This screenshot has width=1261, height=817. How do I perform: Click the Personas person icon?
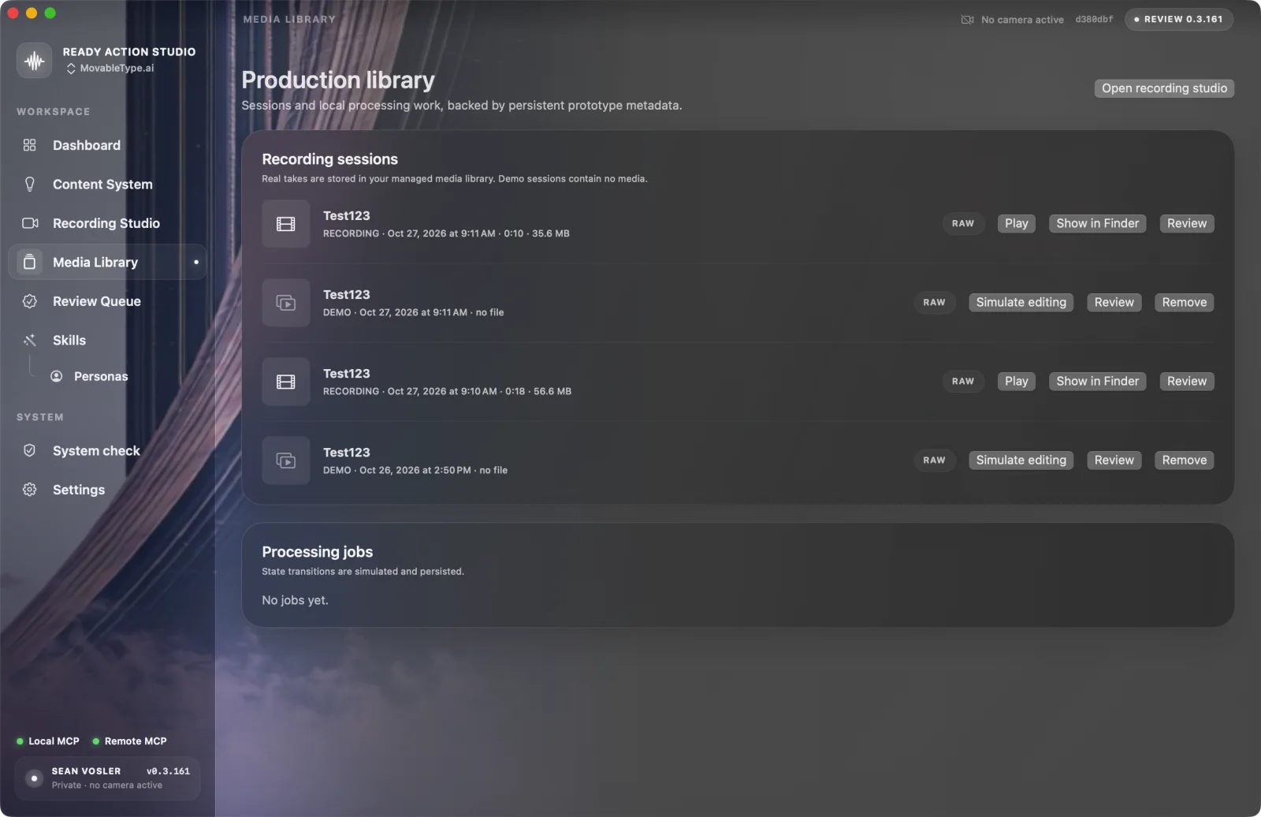point(57,376)
